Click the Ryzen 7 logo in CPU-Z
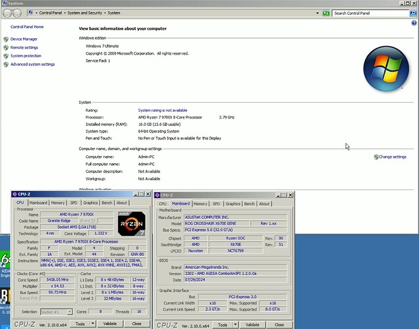 (x=132, y=224)
